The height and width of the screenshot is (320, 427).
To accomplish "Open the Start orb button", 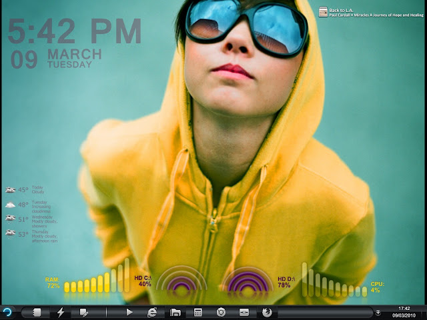I will click(x=7, y=312).
